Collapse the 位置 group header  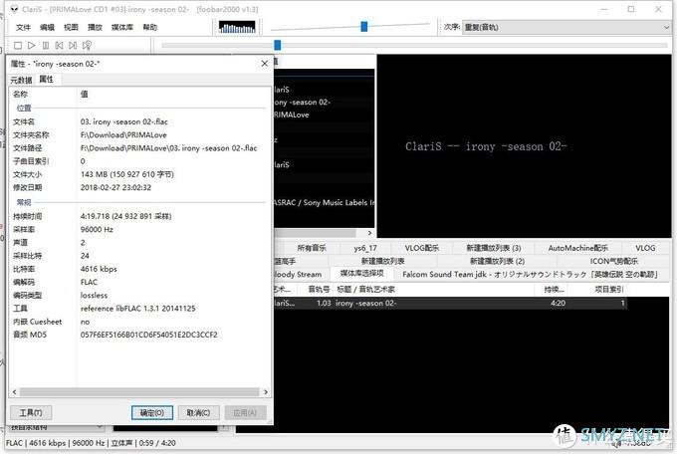24,108
